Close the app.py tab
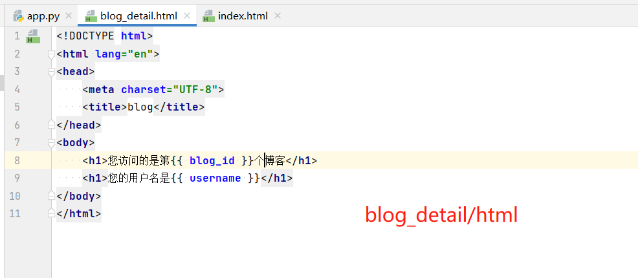The width and height of the screenshot is (638, 278). coord(69,16)
